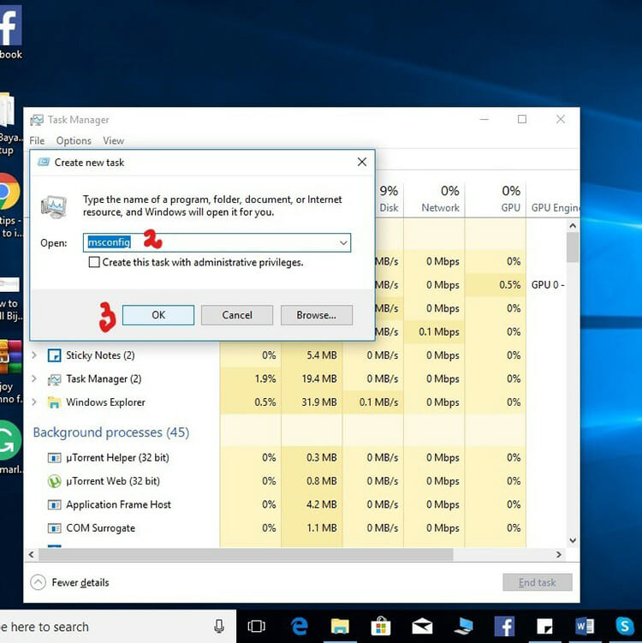Expand the Sticky Notes (2) process
This screenshot has height=643, width=642.
34,354
